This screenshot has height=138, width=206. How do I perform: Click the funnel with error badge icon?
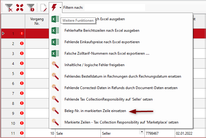(x=30, y=8)
